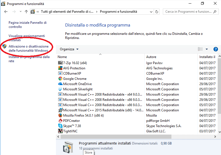The height and width of the screenshot is (155, 221).
Task: Click the Visual C++ 2008 x64 icon
Action: pos(60,94)
